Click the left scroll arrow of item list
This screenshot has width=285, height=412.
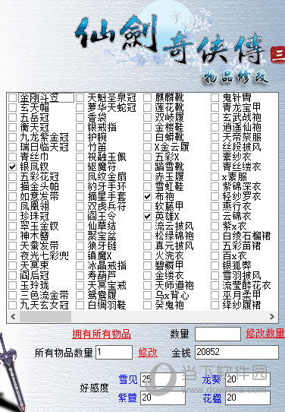[13, 317]
